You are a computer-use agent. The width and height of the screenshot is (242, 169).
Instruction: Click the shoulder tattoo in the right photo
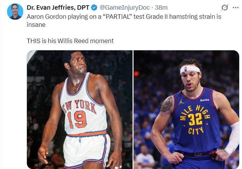coord(167,104)
